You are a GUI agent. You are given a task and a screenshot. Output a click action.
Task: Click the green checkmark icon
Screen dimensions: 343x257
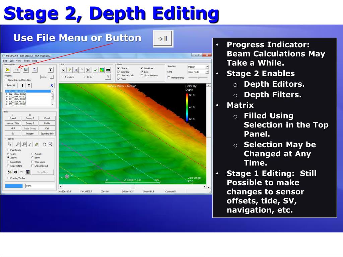coord(95,70)
